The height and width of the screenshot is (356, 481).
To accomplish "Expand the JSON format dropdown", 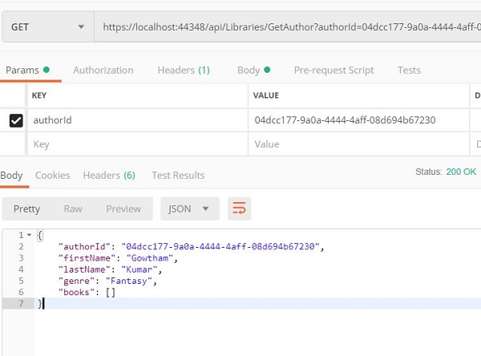I will pyautogui.click(x=189, y=208).
